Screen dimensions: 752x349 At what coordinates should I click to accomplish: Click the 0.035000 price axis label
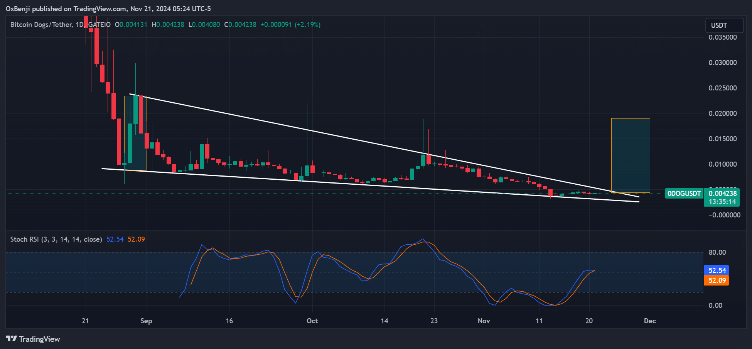[x=723, y=37]
